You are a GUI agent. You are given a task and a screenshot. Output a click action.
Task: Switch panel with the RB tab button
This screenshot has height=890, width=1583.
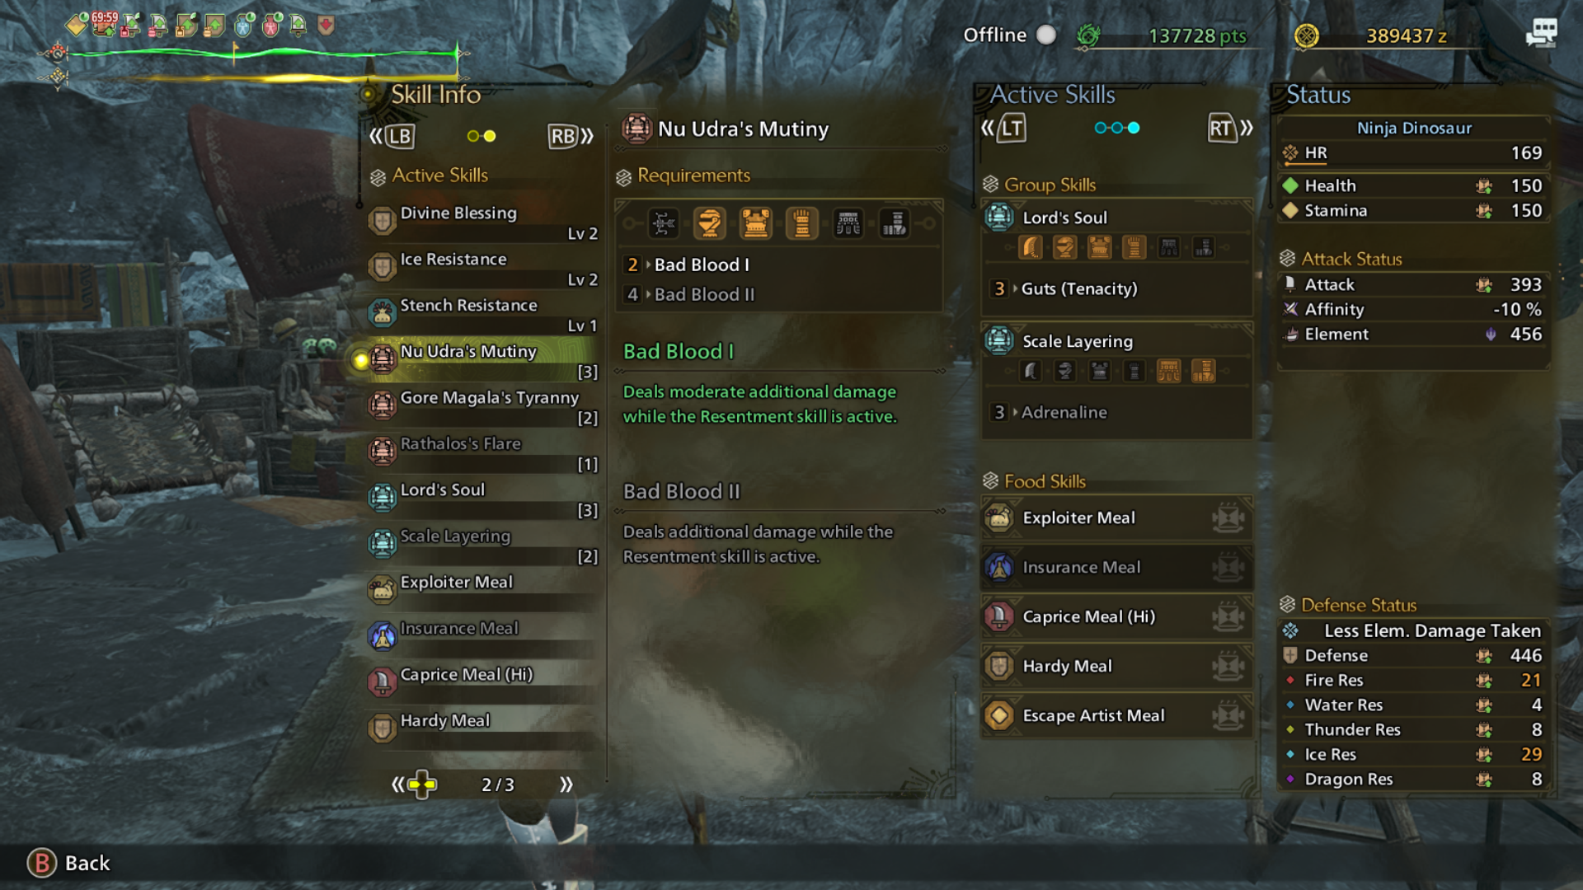tap(571, 136)
